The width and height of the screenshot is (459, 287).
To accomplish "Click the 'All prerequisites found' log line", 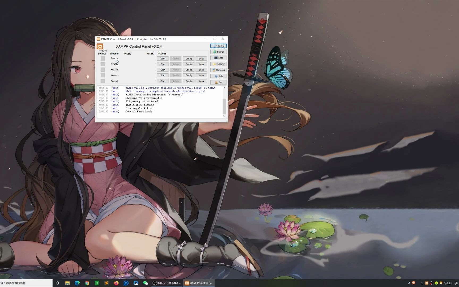I will point(142,102).
